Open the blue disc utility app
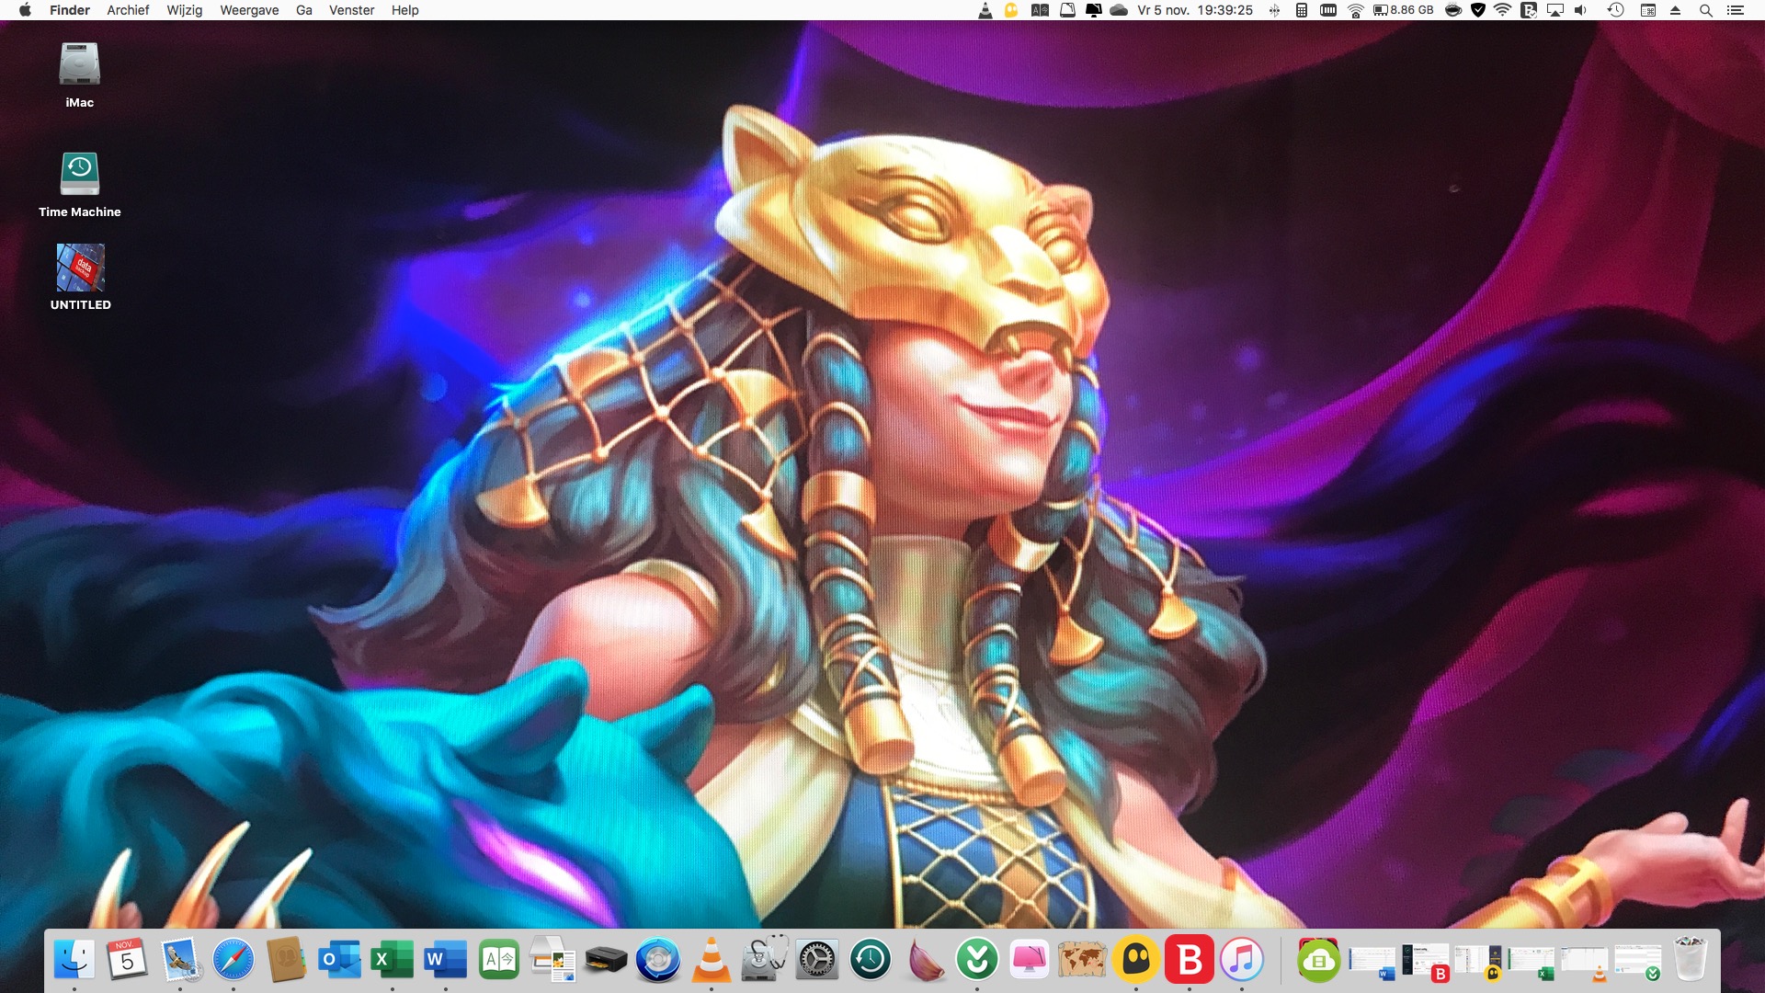Image resolution: width=1765 pixels, height=993 pixels. [x=658, y=960]
